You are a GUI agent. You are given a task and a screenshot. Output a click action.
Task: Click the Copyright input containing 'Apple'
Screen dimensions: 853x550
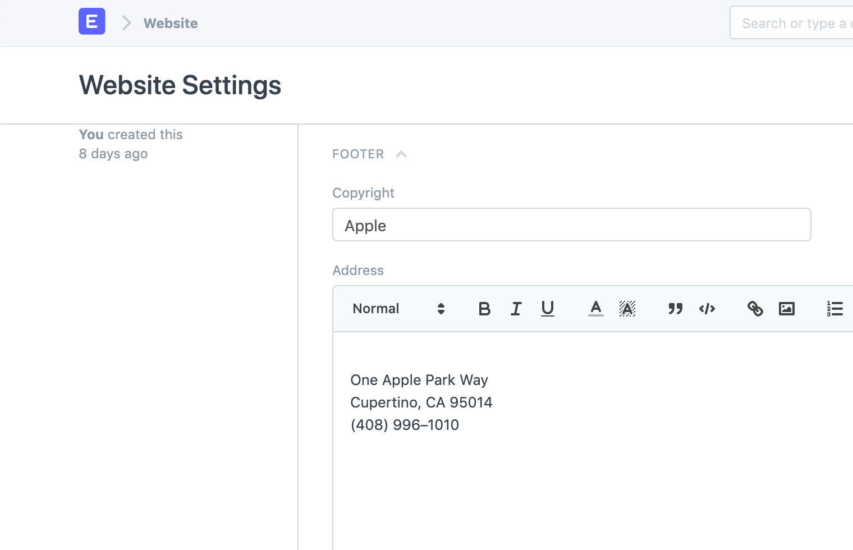[x=571, y=224]
